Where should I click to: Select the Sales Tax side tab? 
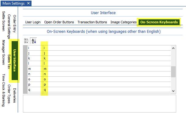(9, 62)
